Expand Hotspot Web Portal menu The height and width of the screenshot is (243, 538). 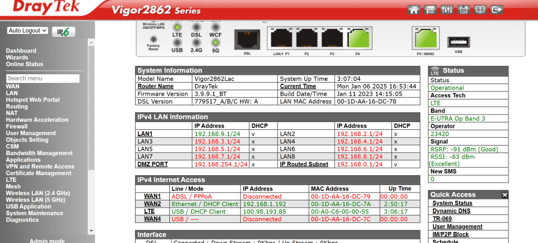click(33, 100)
